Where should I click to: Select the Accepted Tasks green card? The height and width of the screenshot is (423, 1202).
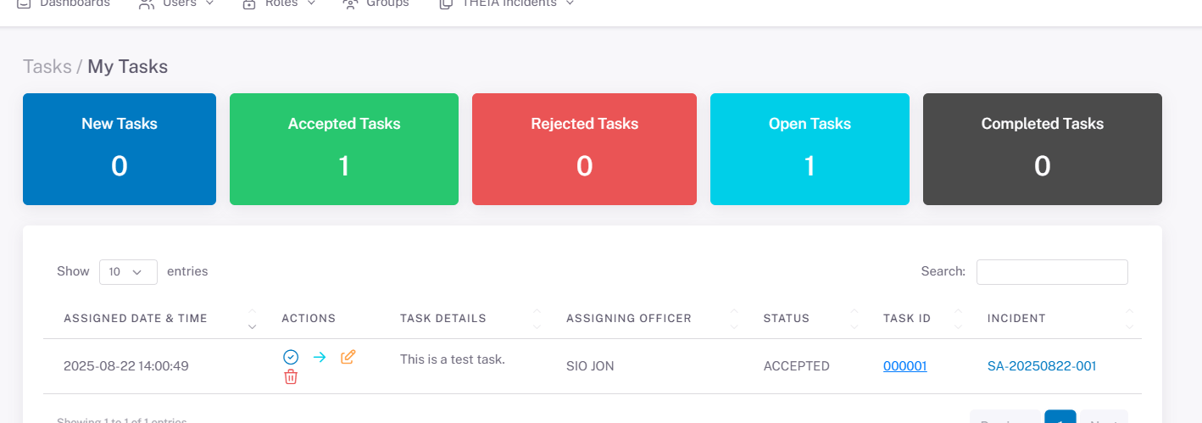coord(344,149)
